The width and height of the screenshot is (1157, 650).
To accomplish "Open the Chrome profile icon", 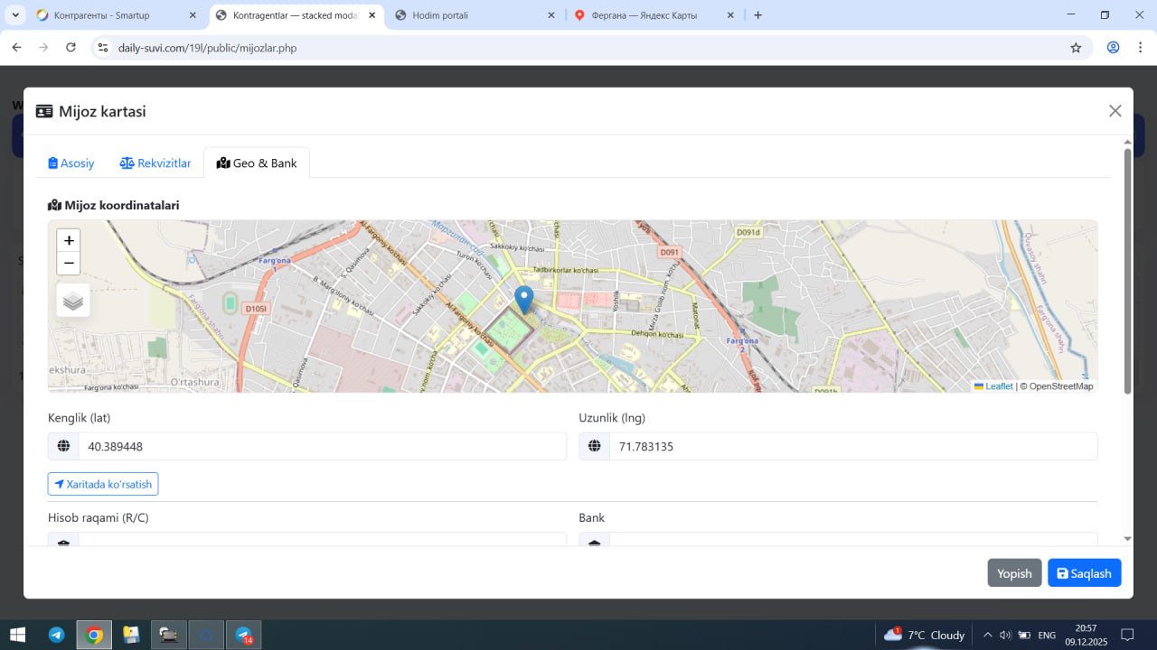I will pos(1114,48).
